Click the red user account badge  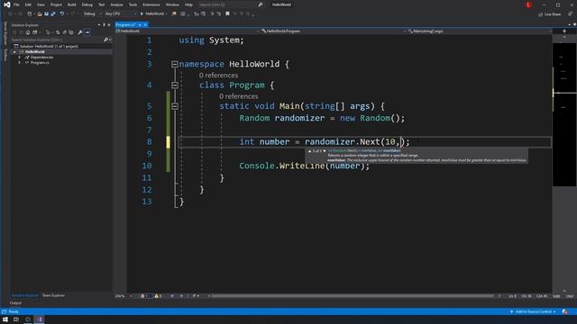529,4
